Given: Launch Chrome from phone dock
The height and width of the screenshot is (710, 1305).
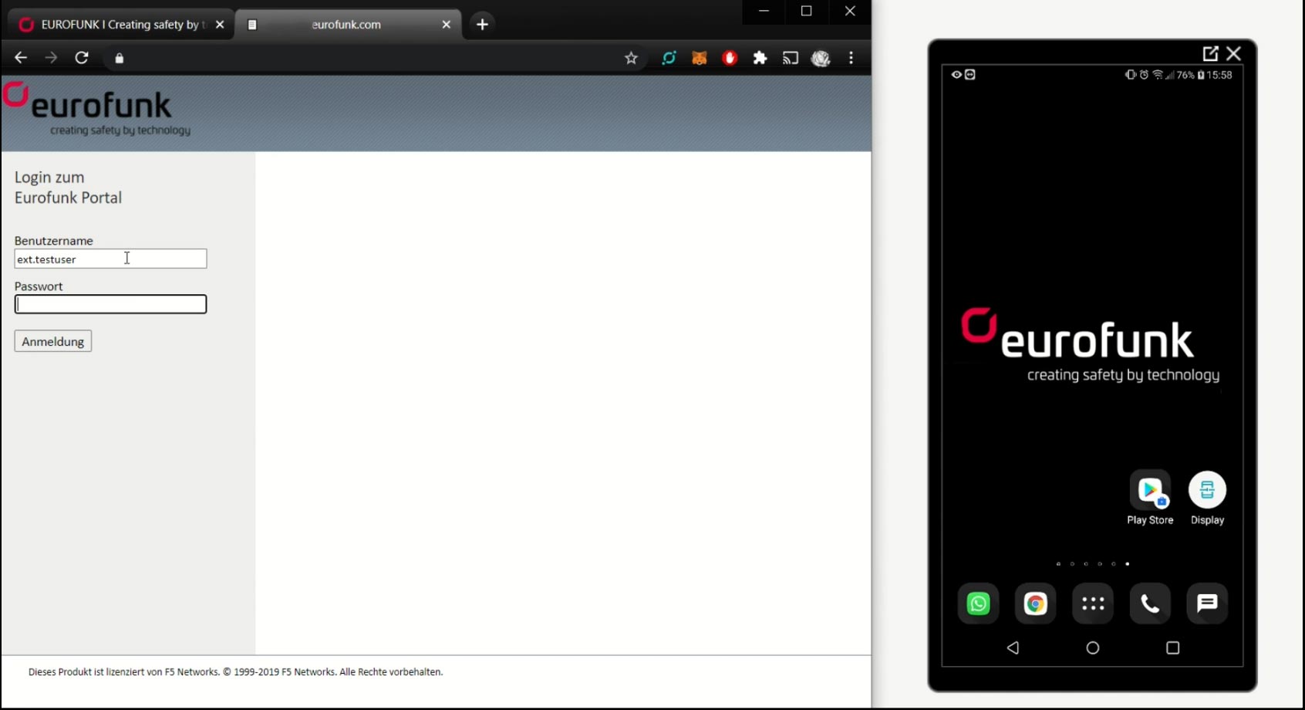Looking at the screenshot, I should pos(1035,603).
